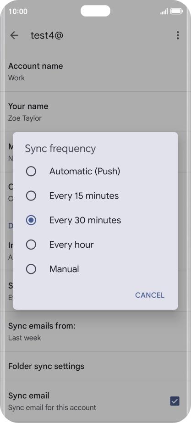Tap the battery status icon
This screenshot has width=191, height=423.
pyautogui.click(x=176, y=11)
